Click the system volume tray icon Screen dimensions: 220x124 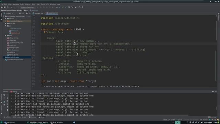pyautogui.click(x=202, y=123)
